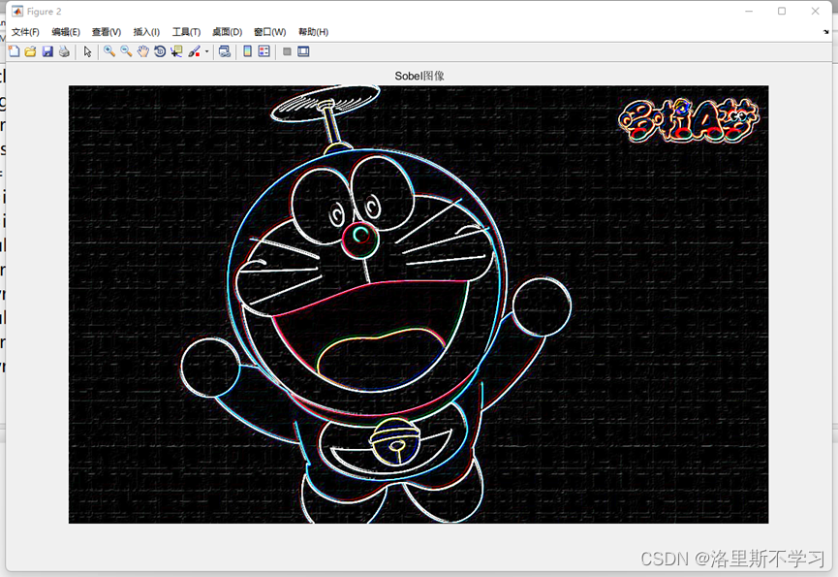The height and width of the screenshot is (577, 838).
Task: Insert a Colorbar from the toolbar
Action: [247, 51]
